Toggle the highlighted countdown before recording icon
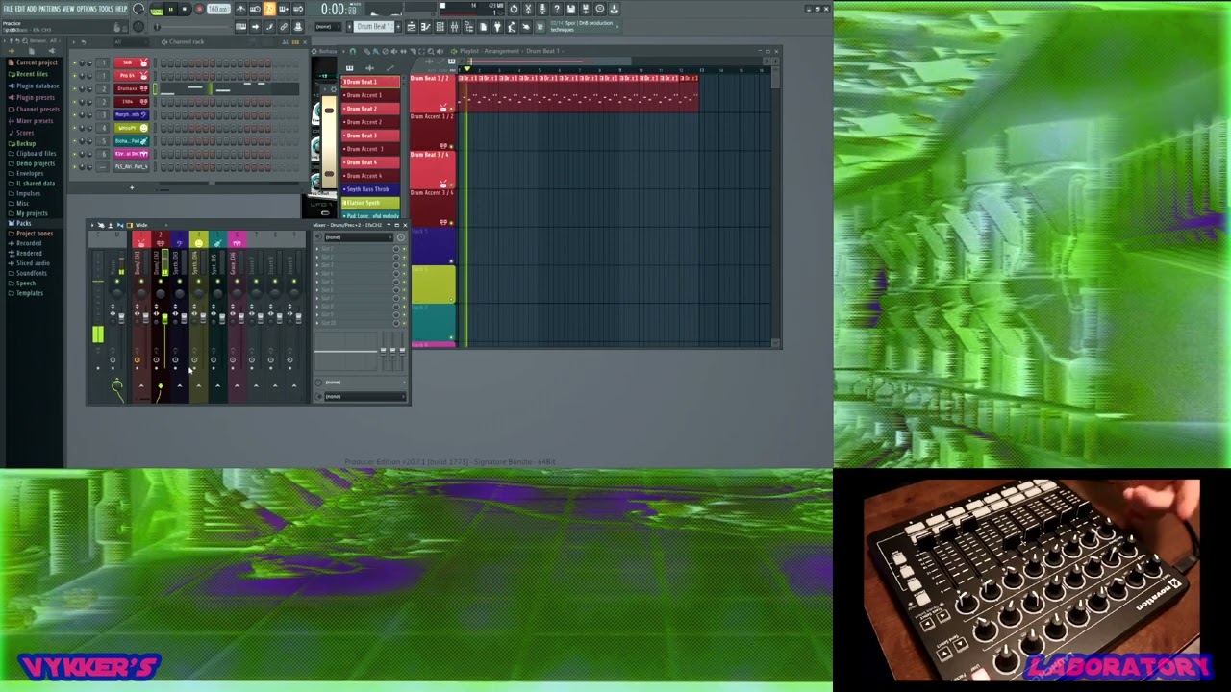This screenshot has height=692, width=1231. tap(269, 9)
